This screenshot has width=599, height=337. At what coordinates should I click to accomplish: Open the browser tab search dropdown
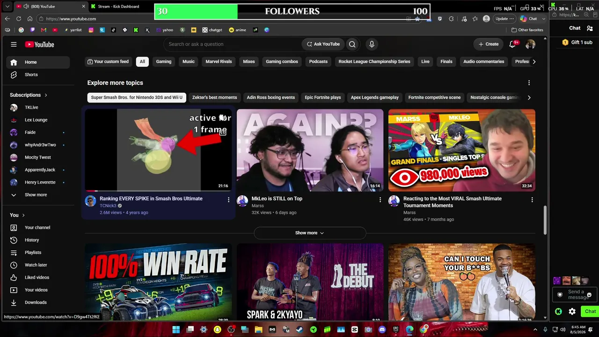(x=7, y=6)
